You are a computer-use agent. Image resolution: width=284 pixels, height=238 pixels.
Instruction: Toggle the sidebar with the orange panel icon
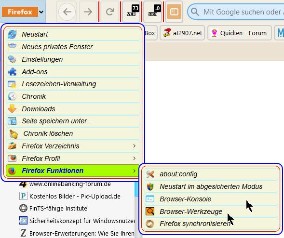(x=174, y=12)
